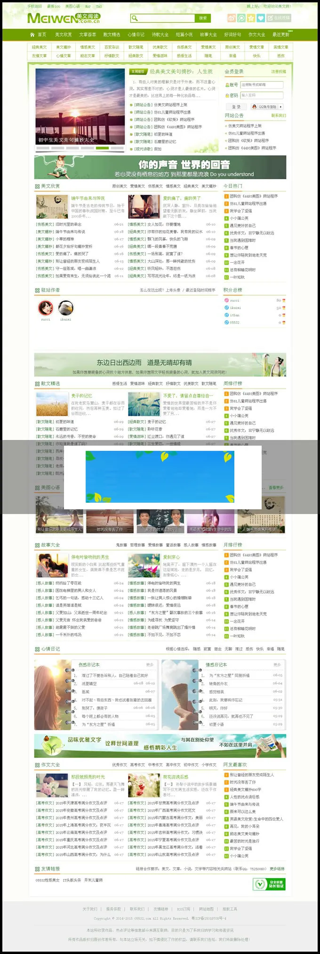
Task: Click the 密码 password input field
Action: (262, 95)
